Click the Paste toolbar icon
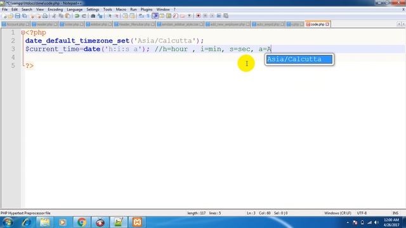Viewport: 406px width, 228px height. click(x=68, y=16)
